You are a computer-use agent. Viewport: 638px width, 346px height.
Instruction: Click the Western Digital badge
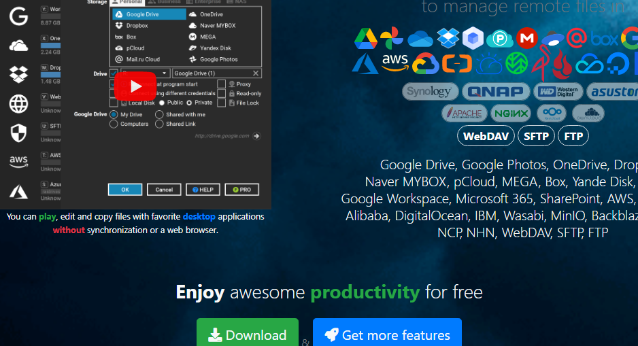coord(558,92)
